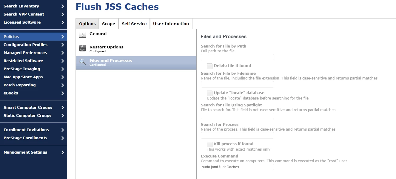Toggle Update "locate" database checkbox
The height and width of the screenshot is (179, 396).
209,93
